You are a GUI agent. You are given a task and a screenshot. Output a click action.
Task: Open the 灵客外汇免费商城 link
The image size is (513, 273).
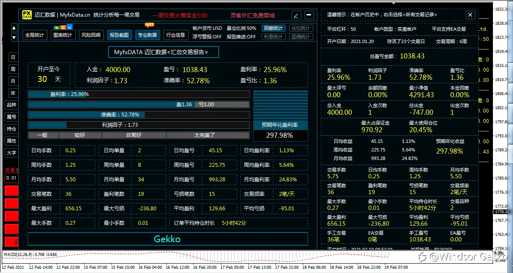252,15
